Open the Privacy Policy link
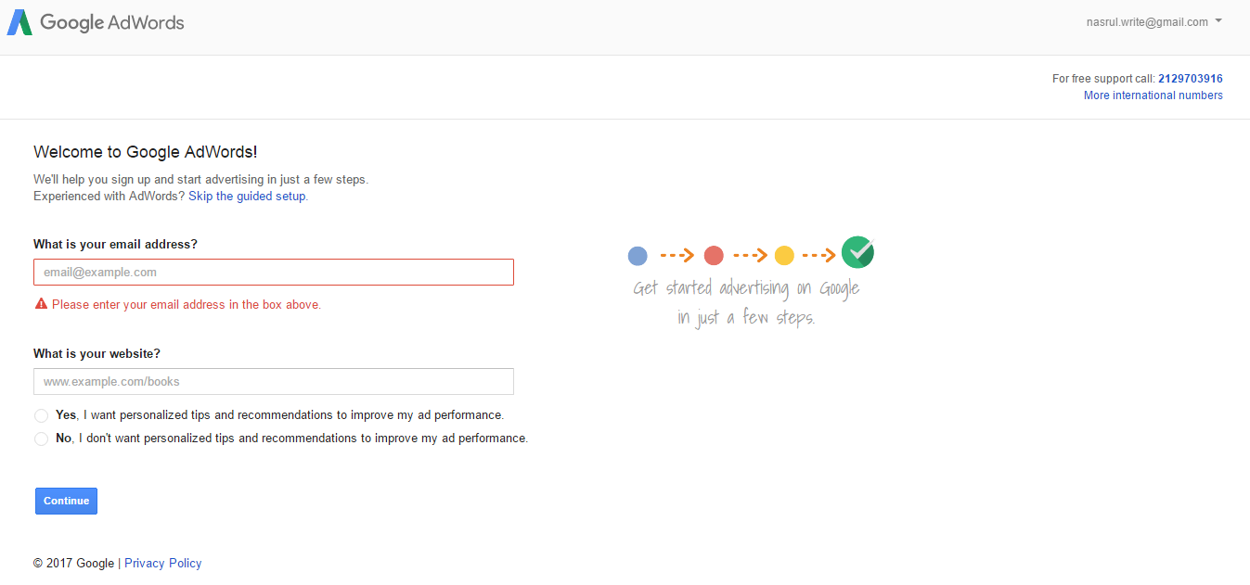 point(163,563)
